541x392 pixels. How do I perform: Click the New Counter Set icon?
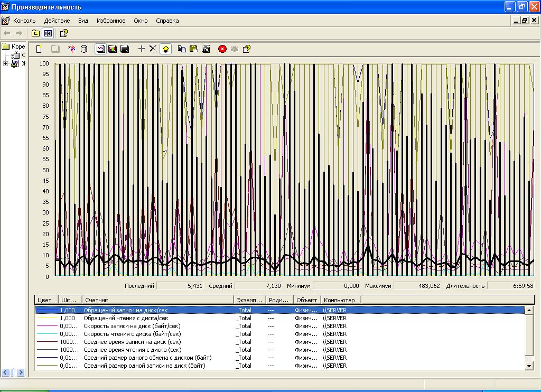(x=39, y=49)
